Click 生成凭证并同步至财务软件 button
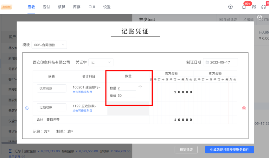Screen dimensions: 269x158 (x=229, y=150)
